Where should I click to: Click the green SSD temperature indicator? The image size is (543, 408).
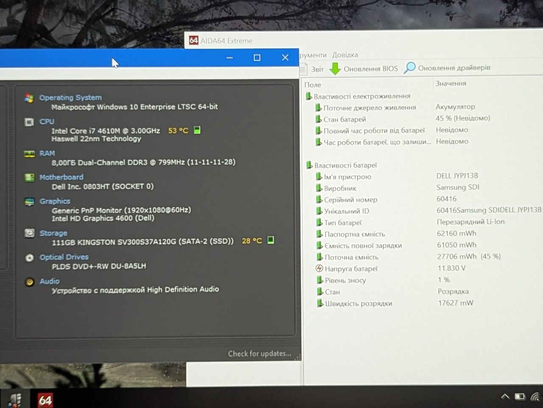271,240
